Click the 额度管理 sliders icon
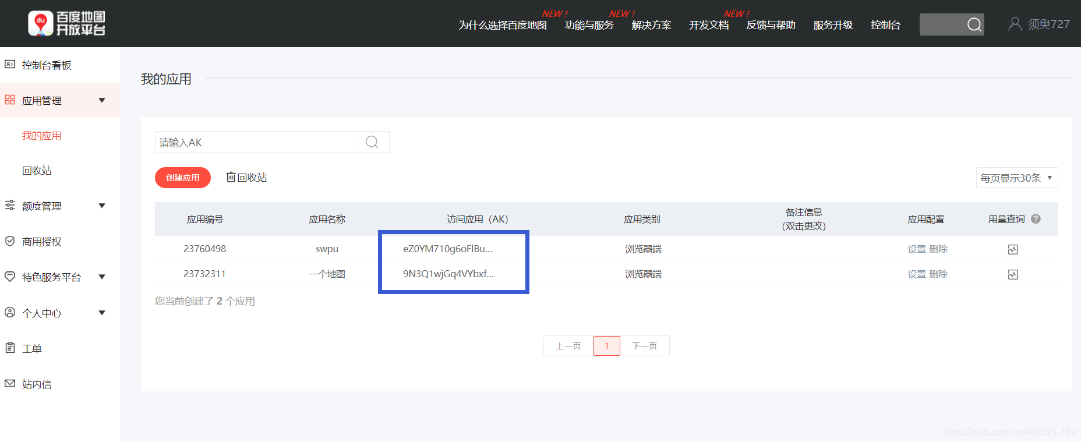This screenshot has width=1081, height=442. click(10, 205)
